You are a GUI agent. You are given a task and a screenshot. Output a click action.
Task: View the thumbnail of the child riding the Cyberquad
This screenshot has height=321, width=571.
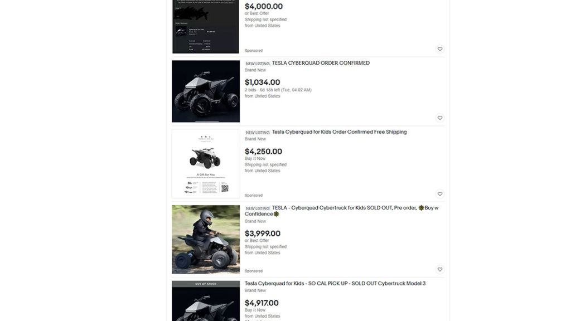click(206, 240)
